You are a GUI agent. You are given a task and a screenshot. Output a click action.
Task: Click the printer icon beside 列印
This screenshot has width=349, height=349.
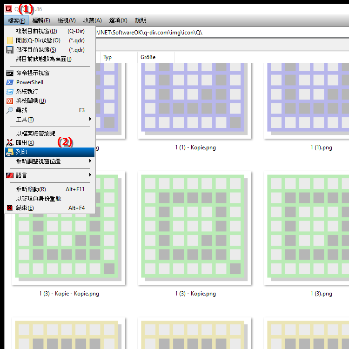10,152
